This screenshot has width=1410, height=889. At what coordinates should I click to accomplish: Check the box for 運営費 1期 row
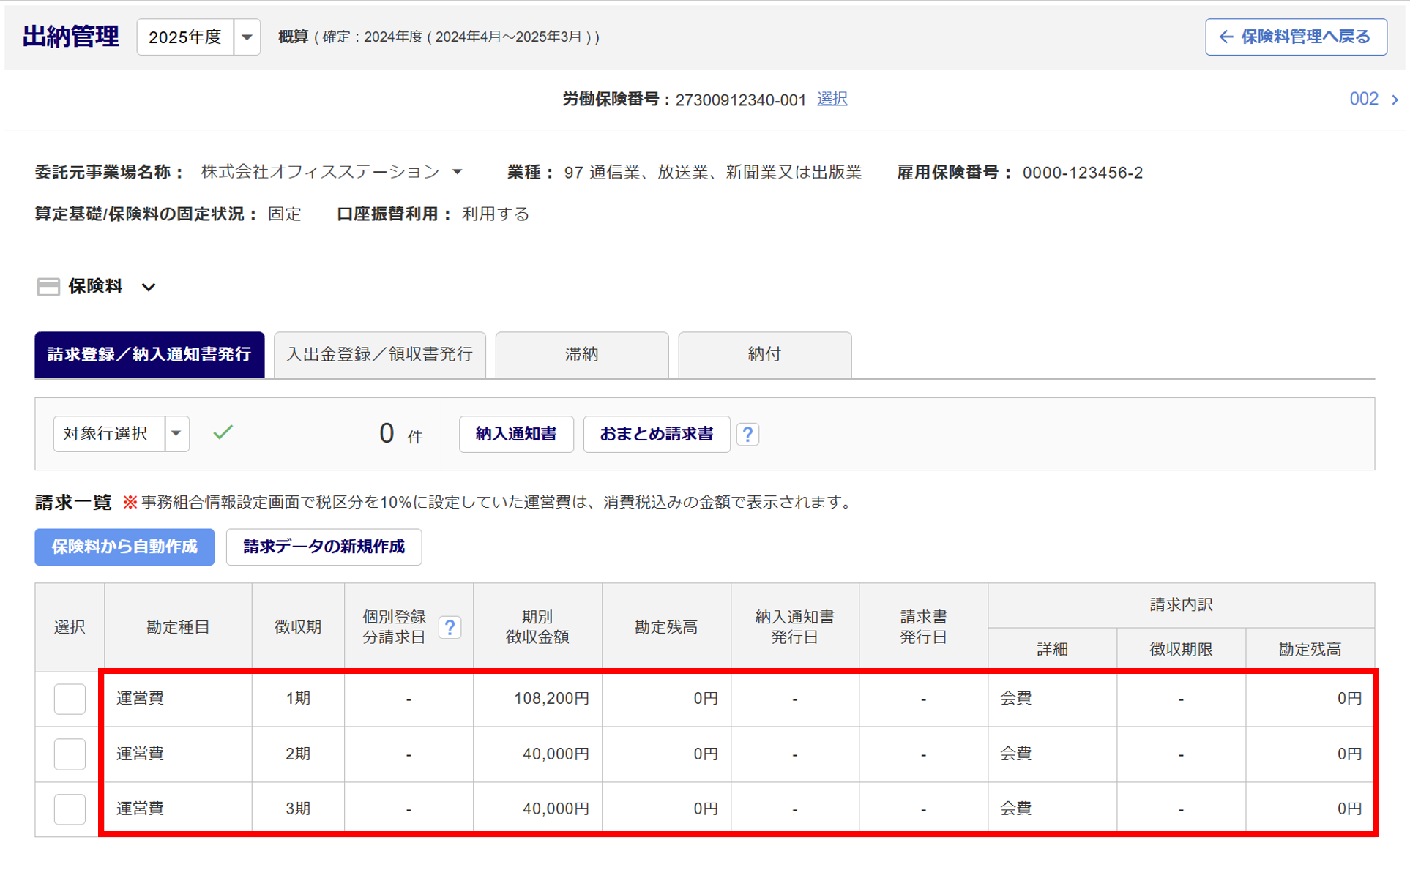click(x=70, y=699)
